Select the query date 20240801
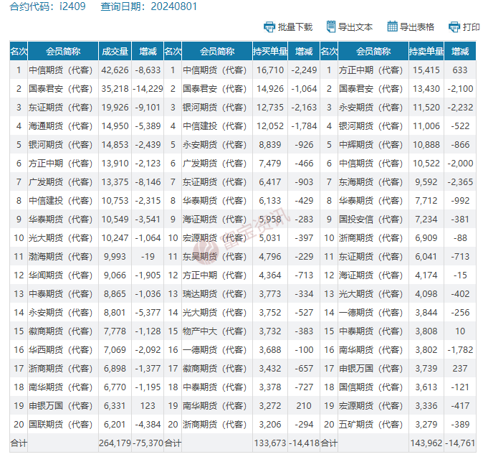This screenshot has height=472, width=483. coord(174,6)
